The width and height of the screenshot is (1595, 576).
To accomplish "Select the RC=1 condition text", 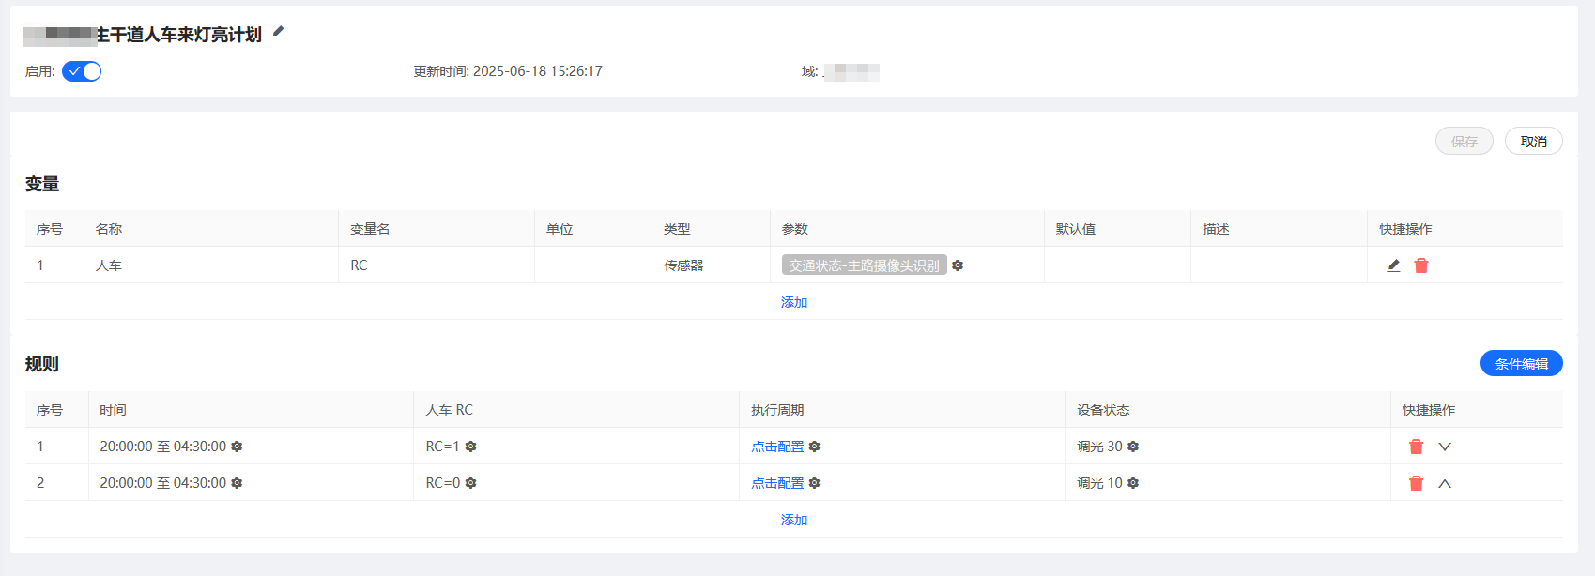I will [x=443, y=447].
